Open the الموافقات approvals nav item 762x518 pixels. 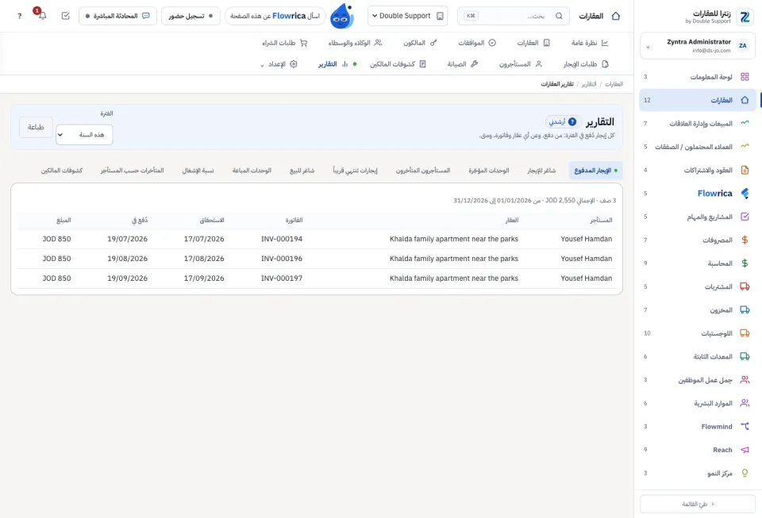click(477, 43)
